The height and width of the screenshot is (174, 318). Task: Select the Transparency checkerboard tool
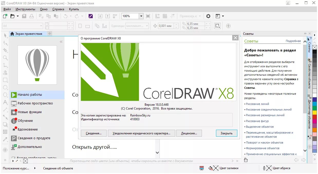pos(5,132)
